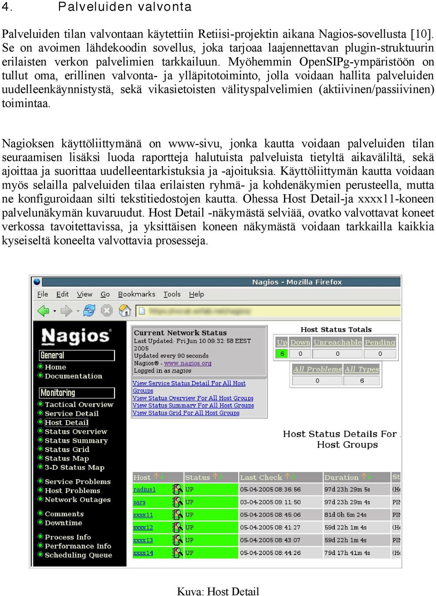Open the Go menu

[x=105, y=294]
